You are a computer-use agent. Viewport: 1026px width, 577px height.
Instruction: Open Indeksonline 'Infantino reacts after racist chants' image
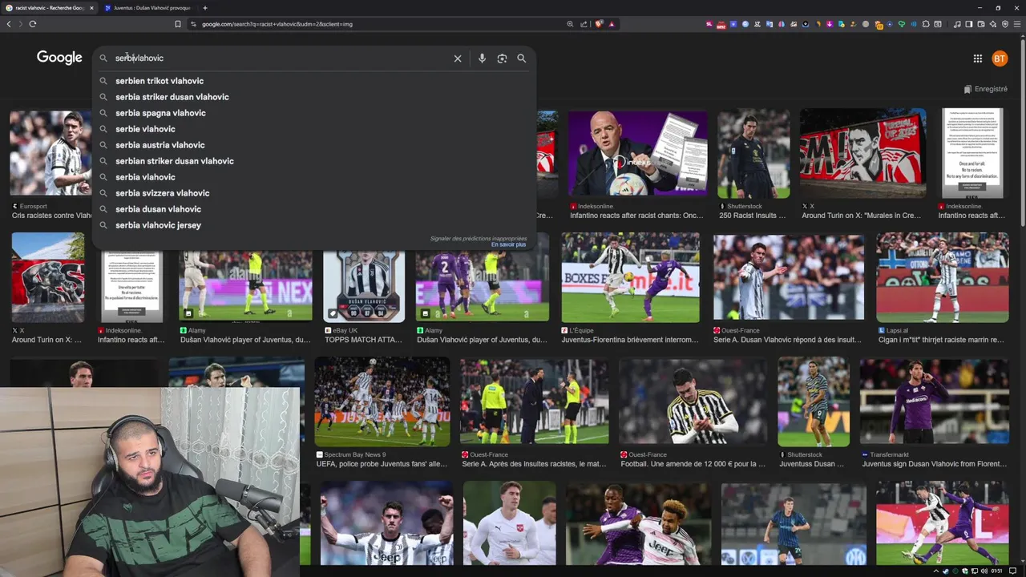638,153
